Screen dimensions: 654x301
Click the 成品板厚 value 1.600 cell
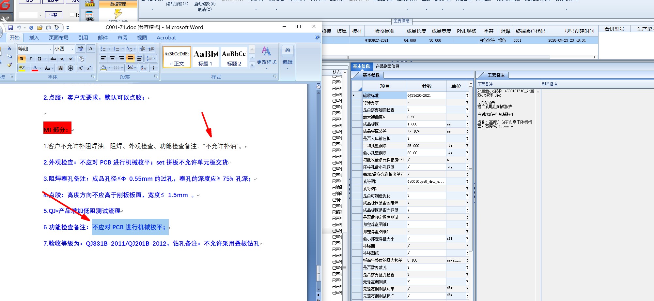(x=426, y=124)
